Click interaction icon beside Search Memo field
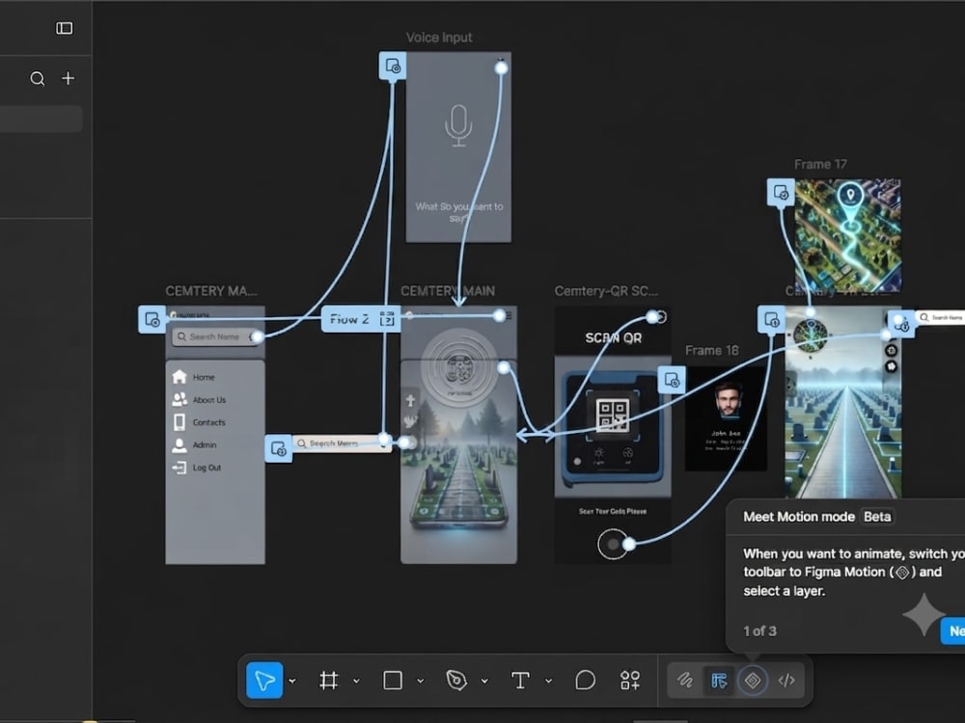Screen dimensions: 965x723 [278, 449]
